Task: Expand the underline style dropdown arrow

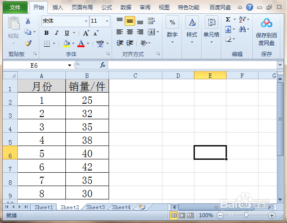Action: 74,33
